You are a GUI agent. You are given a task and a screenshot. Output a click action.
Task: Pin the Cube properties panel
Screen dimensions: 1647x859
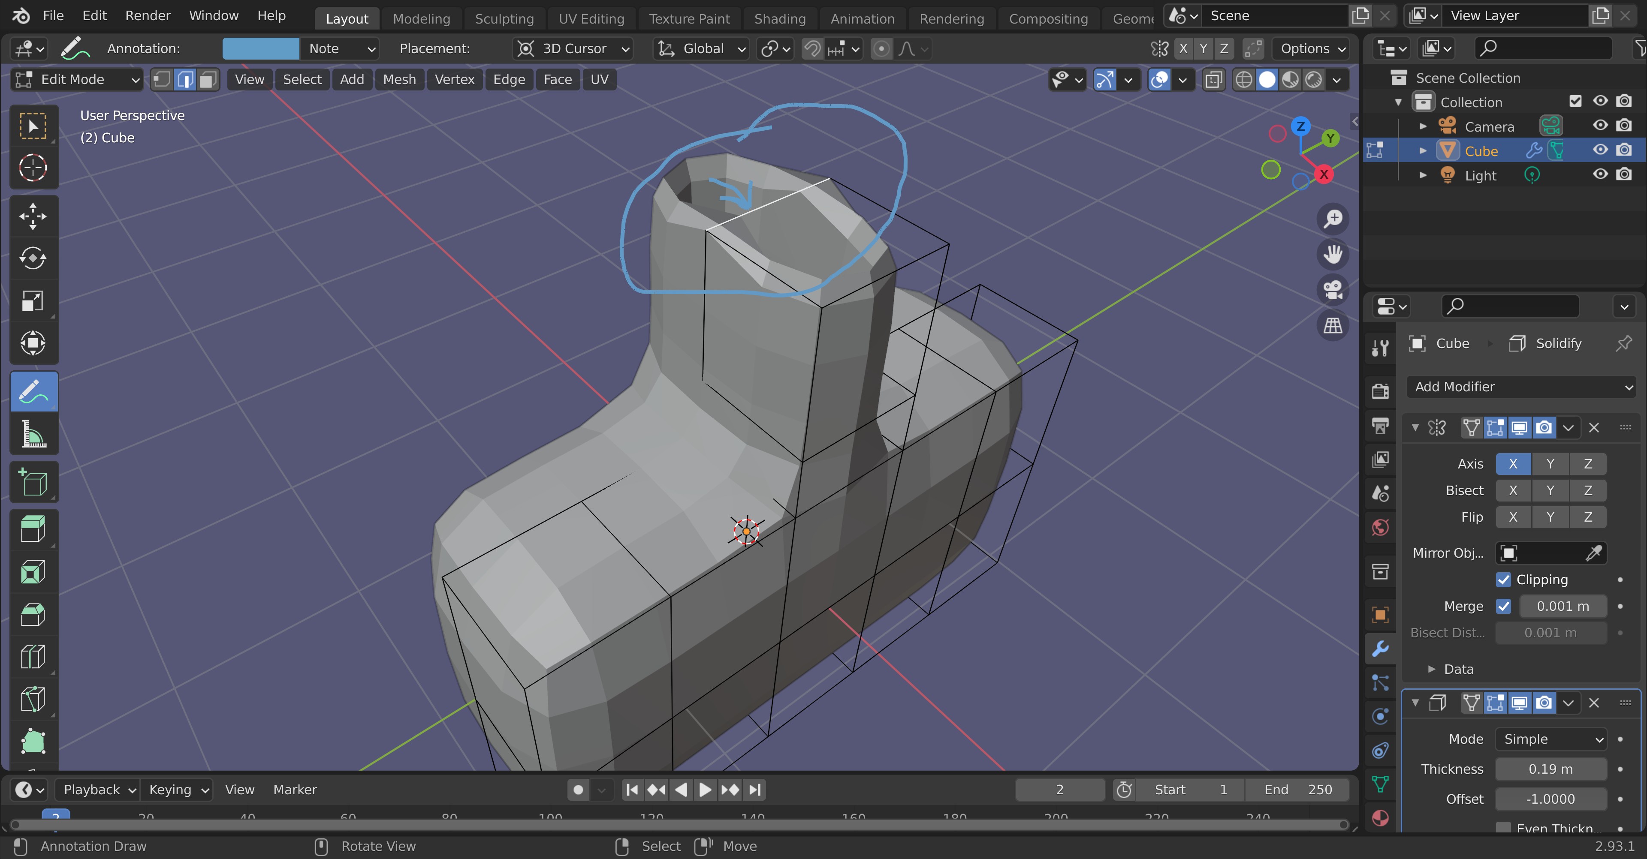pyautogui.click(x=1623, y=343)
